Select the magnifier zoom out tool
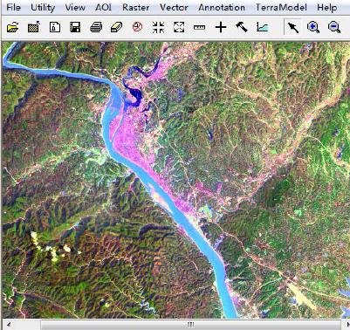The image size is (350, 330). pyautogui.click(x=334, y=27)
